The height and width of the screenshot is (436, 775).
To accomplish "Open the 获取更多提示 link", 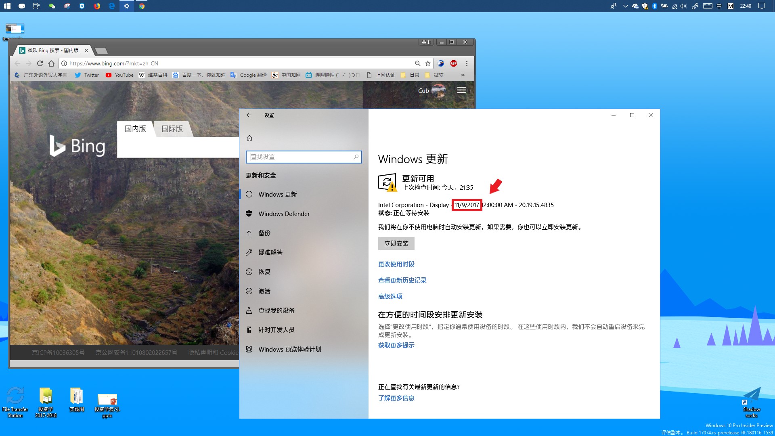I will [x=396, y=345].
